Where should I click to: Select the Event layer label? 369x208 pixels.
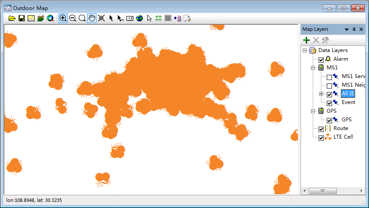(x=348, y=102)
